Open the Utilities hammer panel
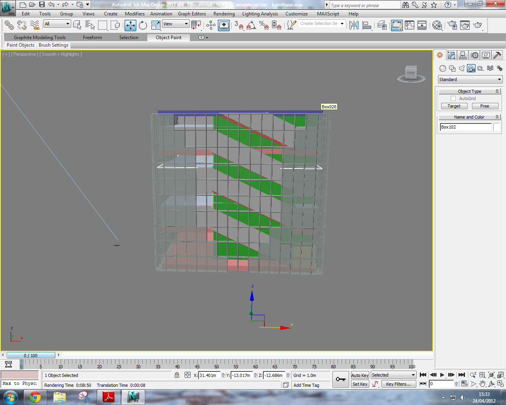This screenshot has height=405, width=506. [x=497, y=55]
